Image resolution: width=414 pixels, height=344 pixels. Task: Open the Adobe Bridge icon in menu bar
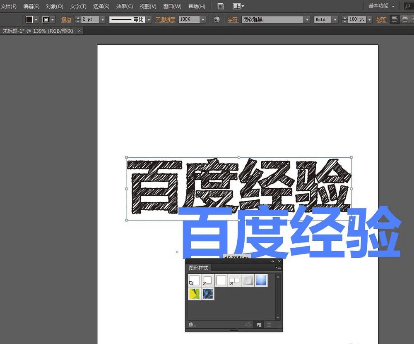(221, 6)
